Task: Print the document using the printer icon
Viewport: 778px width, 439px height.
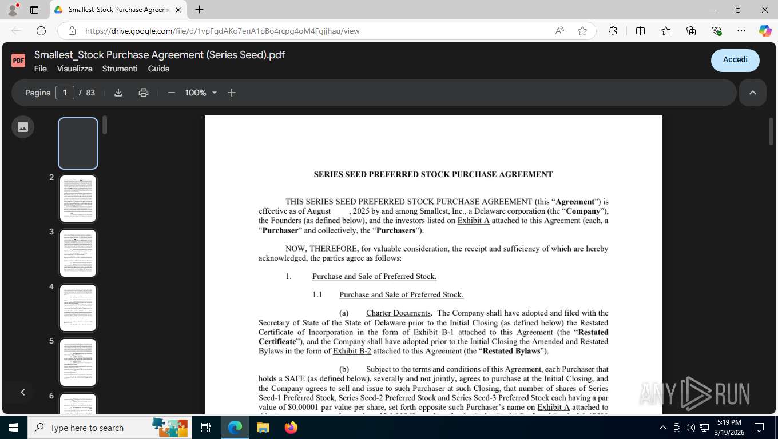Action: pos(144,93)
